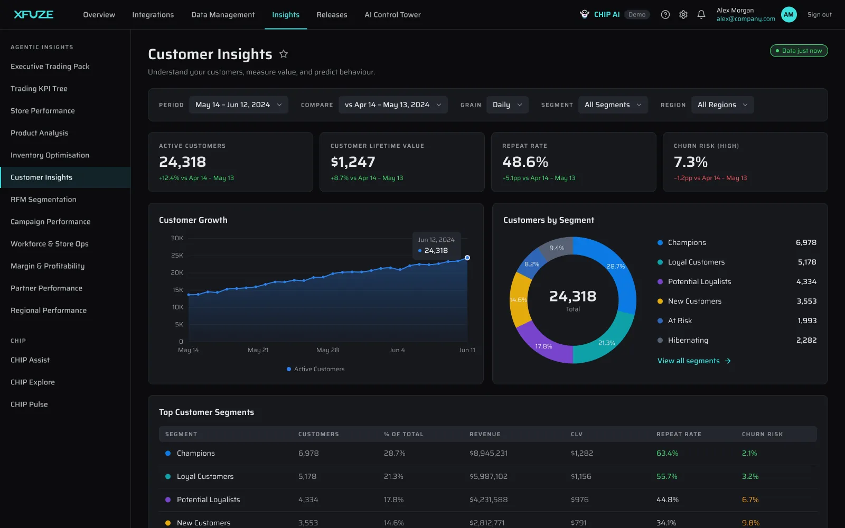Sort table by Revenue column header
Viewport: 845px width, 528px height.
(485, 434)
